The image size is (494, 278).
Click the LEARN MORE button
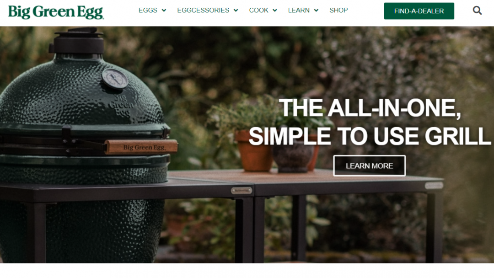tap(369, 166)
